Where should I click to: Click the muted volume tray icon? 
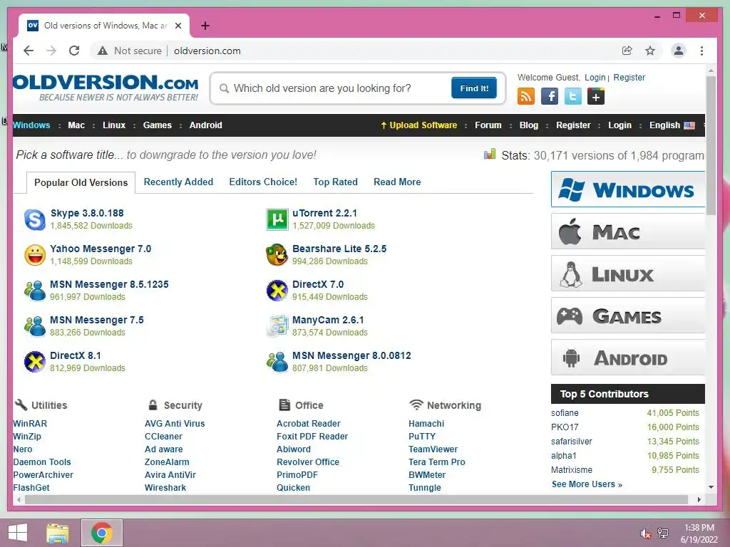pyautogui.click(x=645, y=533)
